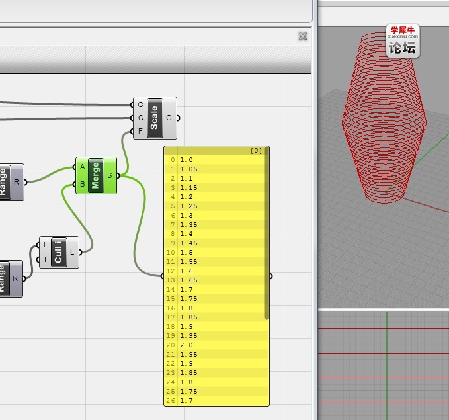Close the canvas panel with X button

tap(303, 36)
